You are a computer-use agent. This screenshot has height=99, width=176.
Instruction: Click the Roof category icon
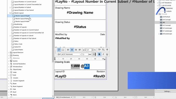click(x=11, y=92)
